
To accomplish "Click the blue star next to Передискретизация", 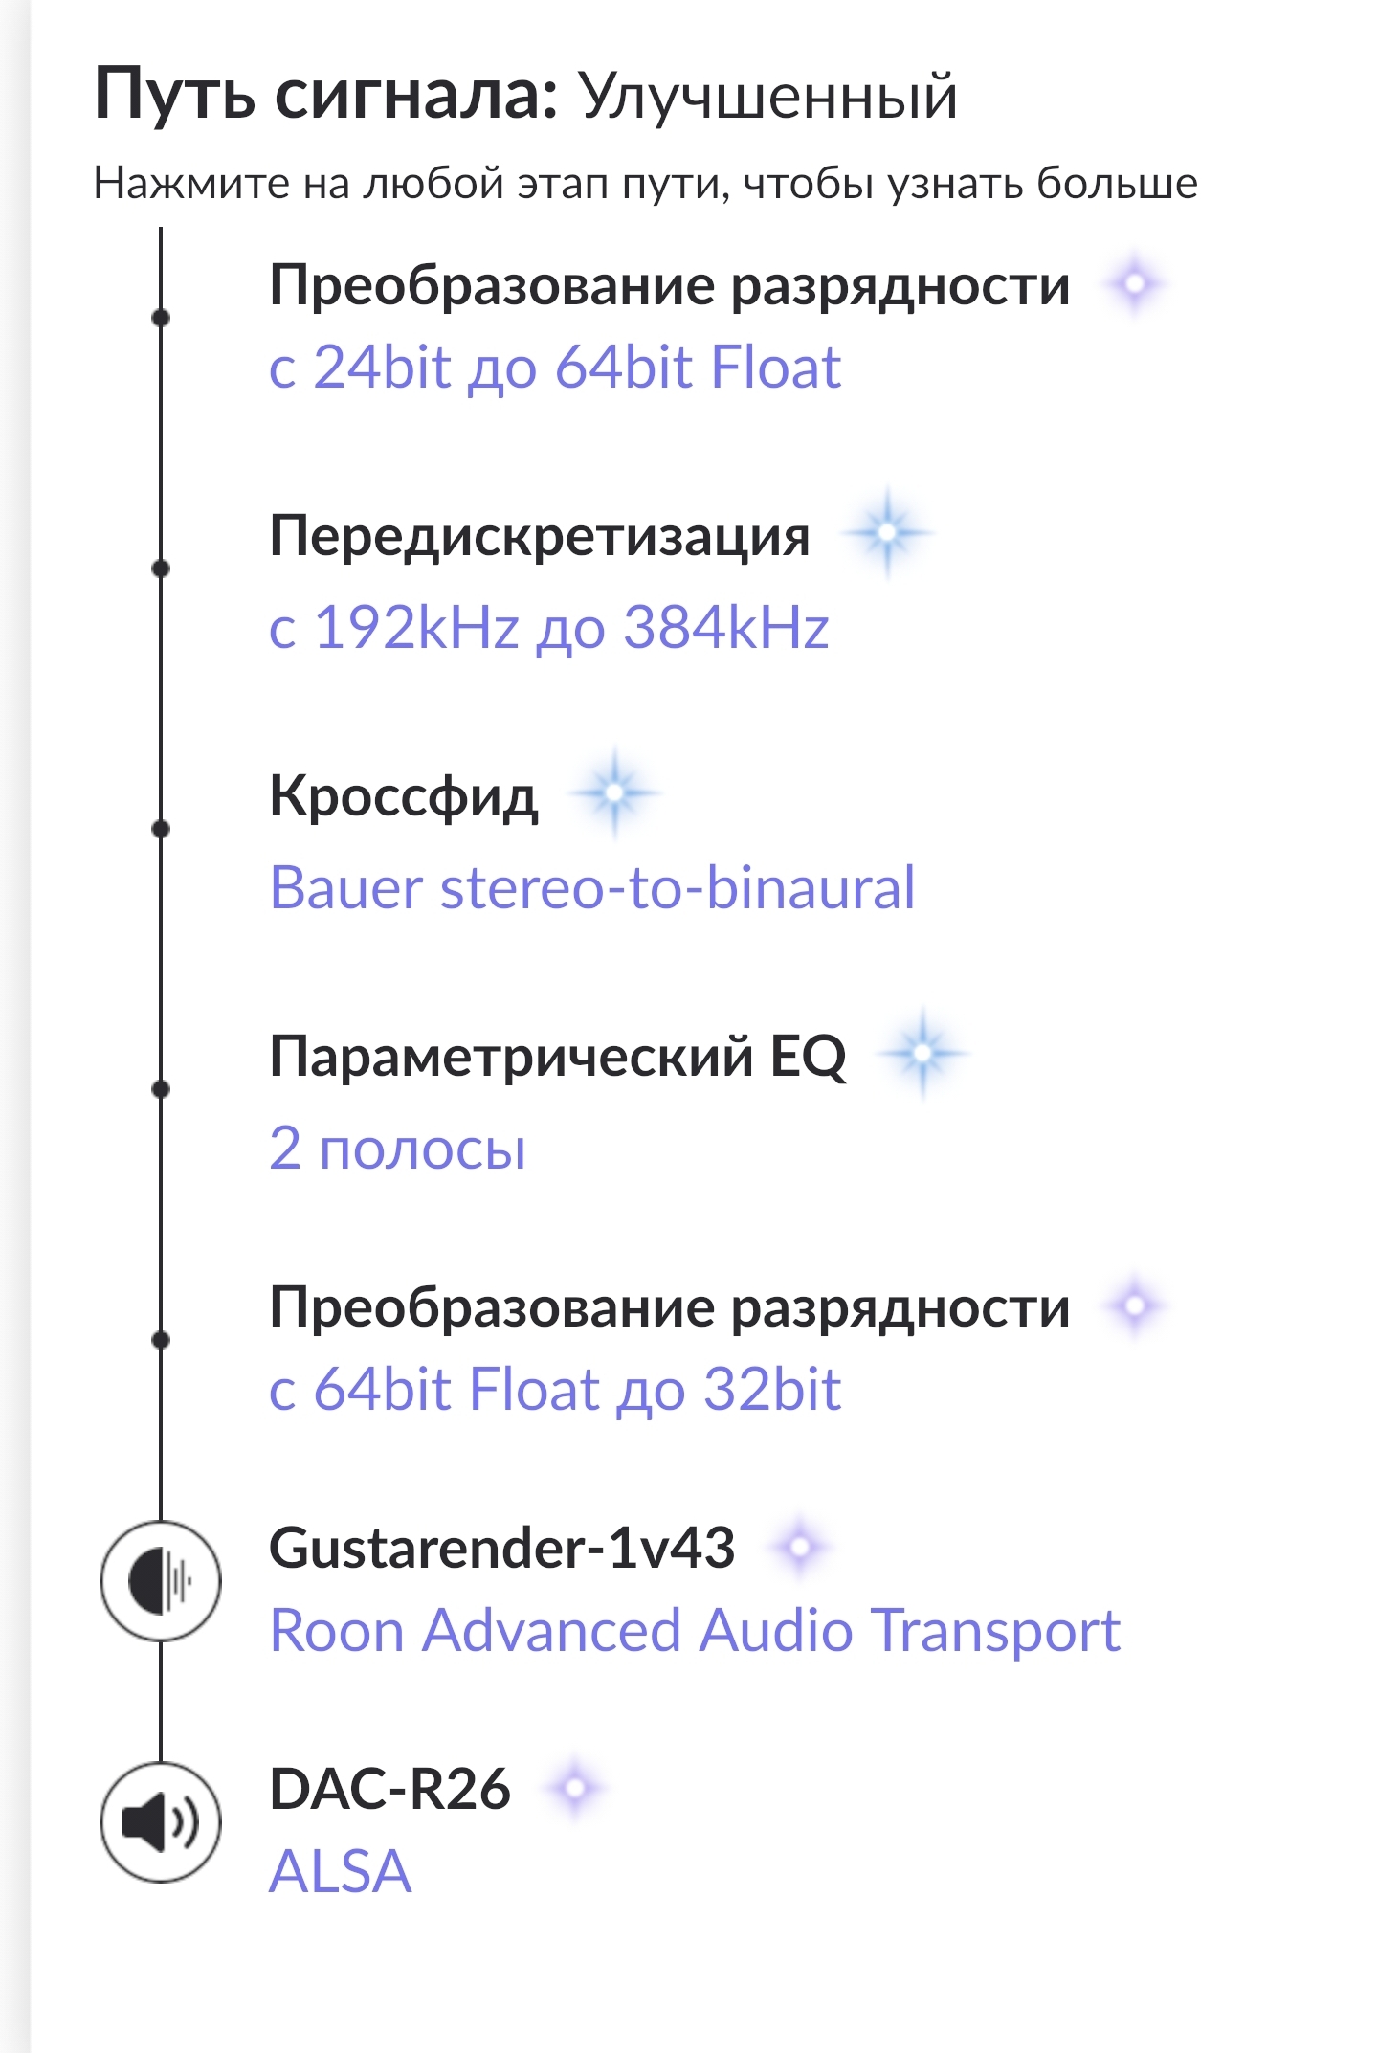I will point(888,532).
